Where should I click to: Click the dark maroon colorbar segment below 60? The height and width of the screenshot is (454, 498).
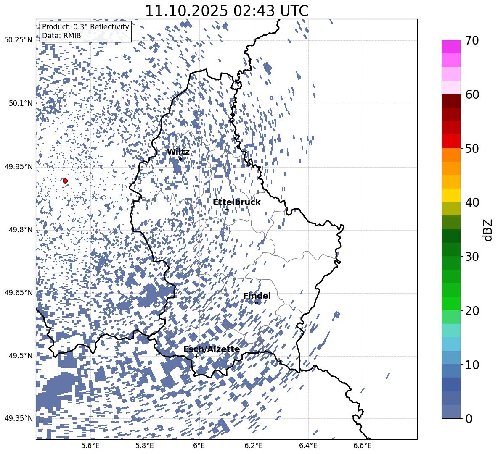point(451,101)
